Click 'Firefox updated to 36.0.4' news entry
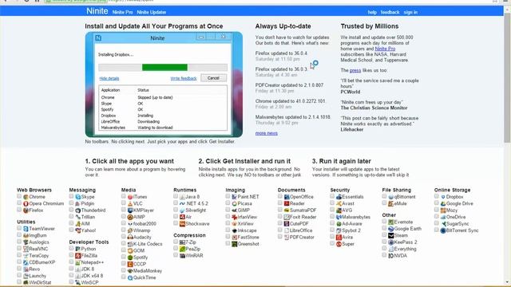511x287 pixels. point(281,53)
